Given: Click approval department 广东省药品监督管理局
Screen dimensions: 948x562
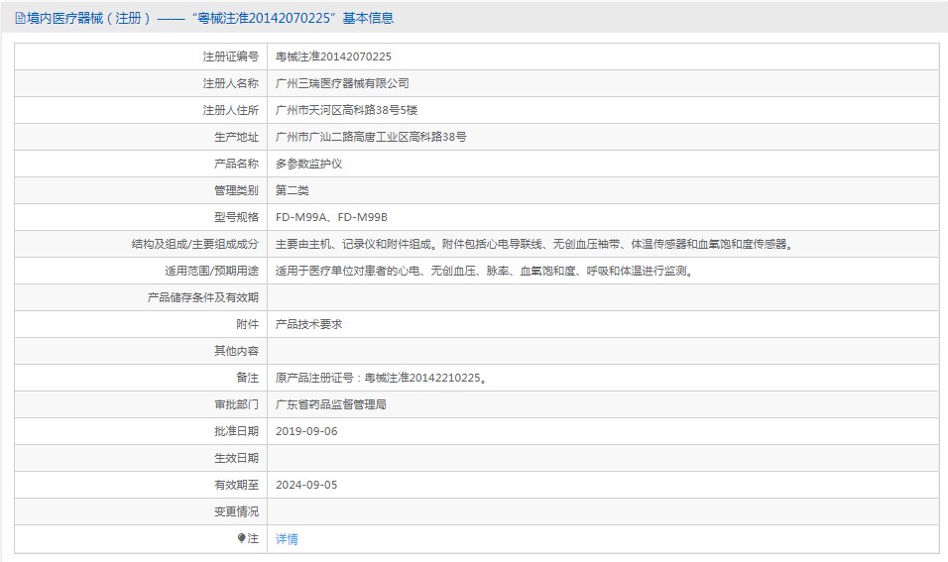Looking at the screenshot, I should click(x=331, y=404).
